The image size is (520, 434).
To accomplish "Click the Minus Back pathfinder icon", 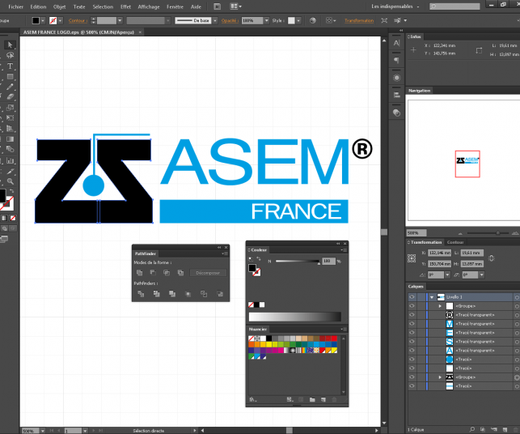I will [219, 294].
